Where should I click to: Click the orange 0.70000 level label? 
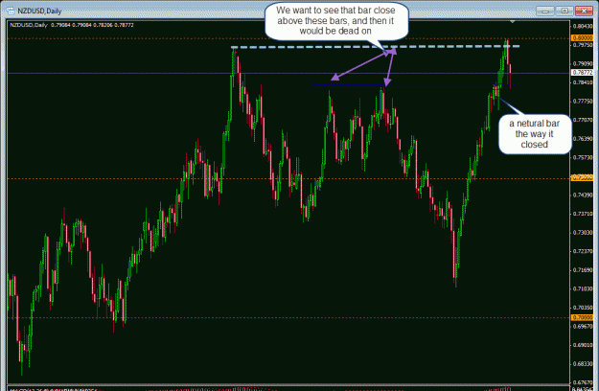point(582,318)
